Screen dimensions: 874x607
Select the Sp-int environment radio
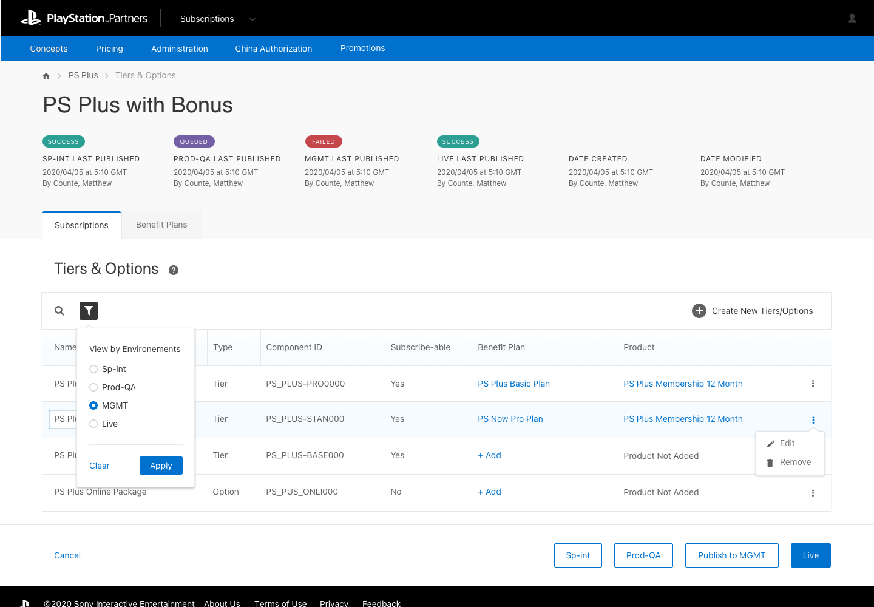click(93, 369)
